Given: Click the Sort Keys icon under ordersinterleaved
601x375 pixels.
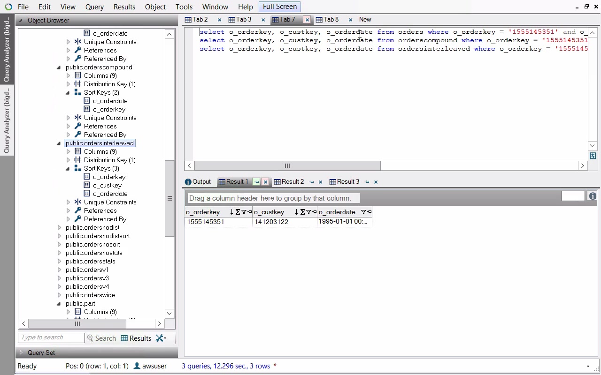Looking at the screenshot, I should (x=77, y=168).
